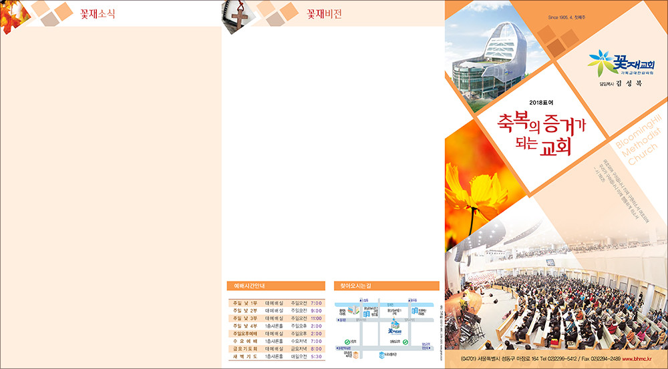
Task: Select the 꽃재소식 heading
Action: (x=98, y=13)
